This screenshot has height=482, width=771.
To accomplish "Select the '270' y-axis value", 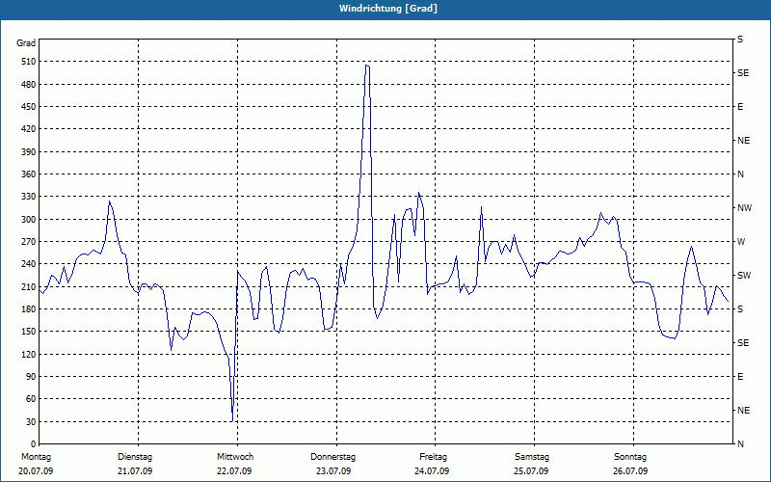I will pos(30,242).
